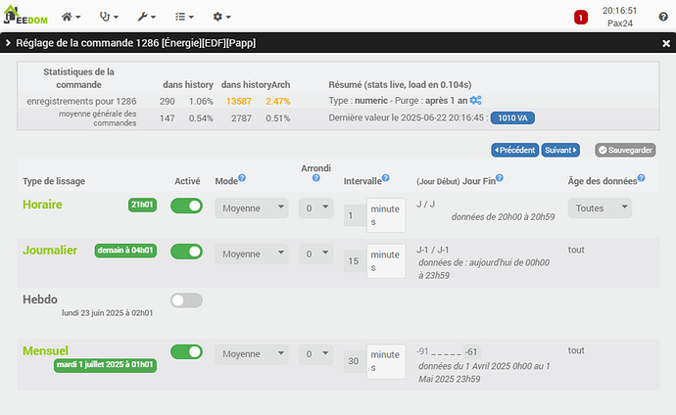The image size is (676, 415).
Task: Click the Jour Fin help icon
Action: pos(500,178)
